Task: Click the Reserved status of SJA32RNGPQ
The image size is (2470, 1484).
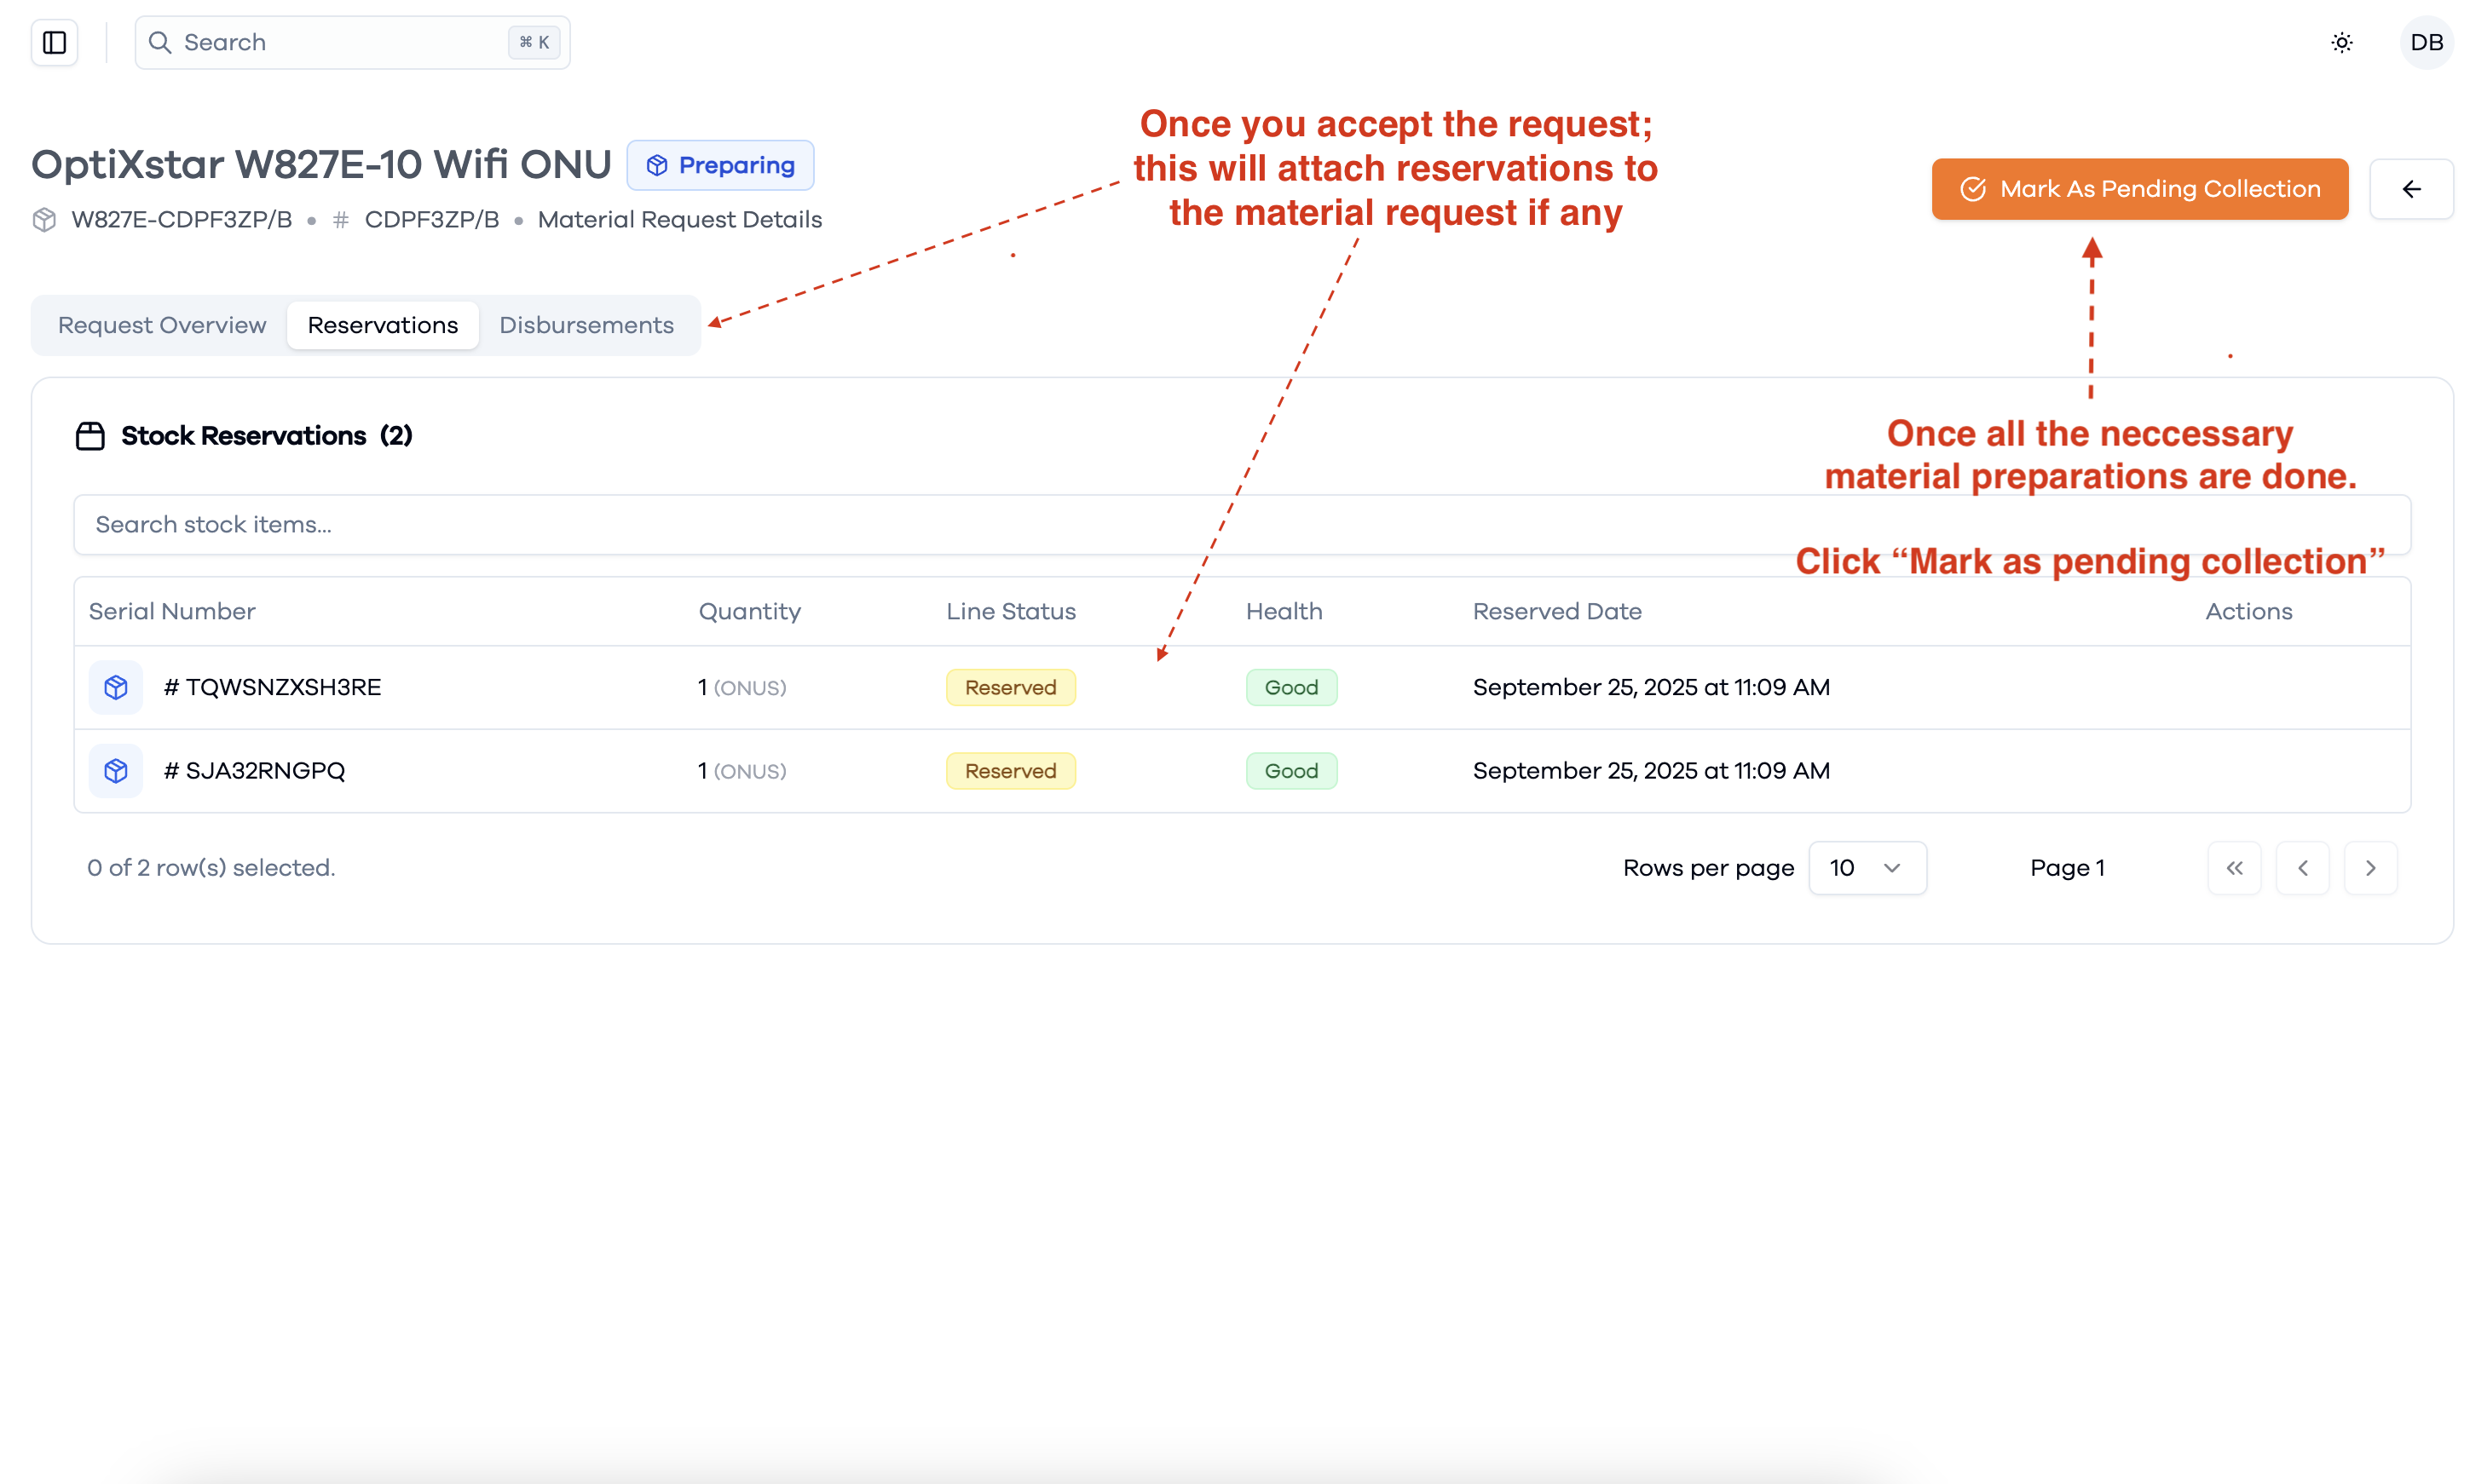Action: click(1010, 770)
